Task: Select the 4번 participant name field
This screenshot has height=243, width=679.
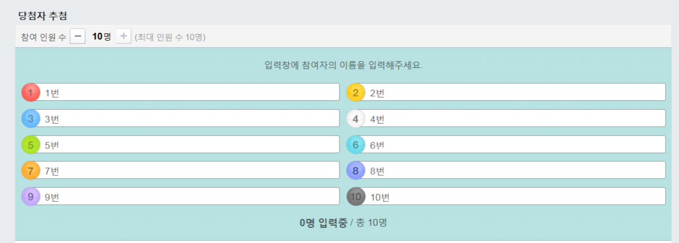Action: pos(515,118)
